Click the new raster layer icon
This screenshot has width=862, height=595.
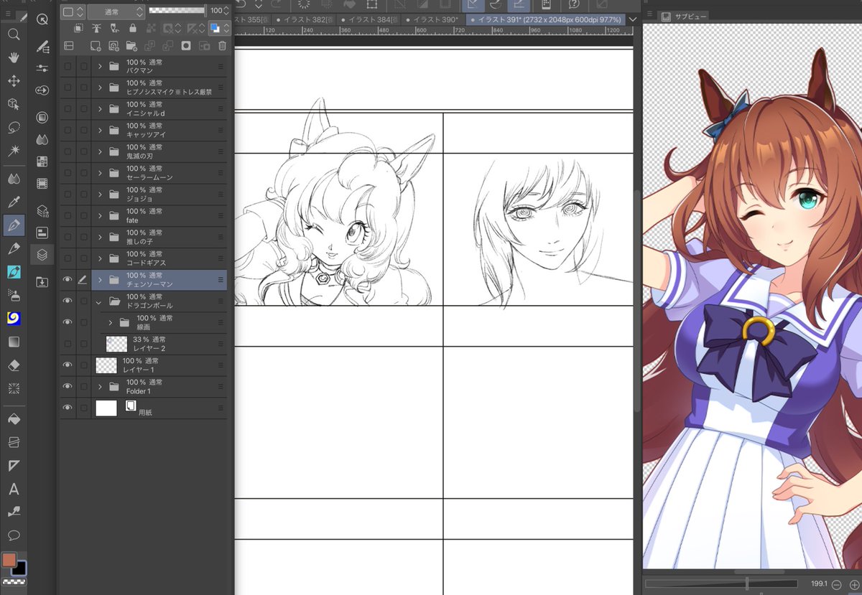coord(95,45)
